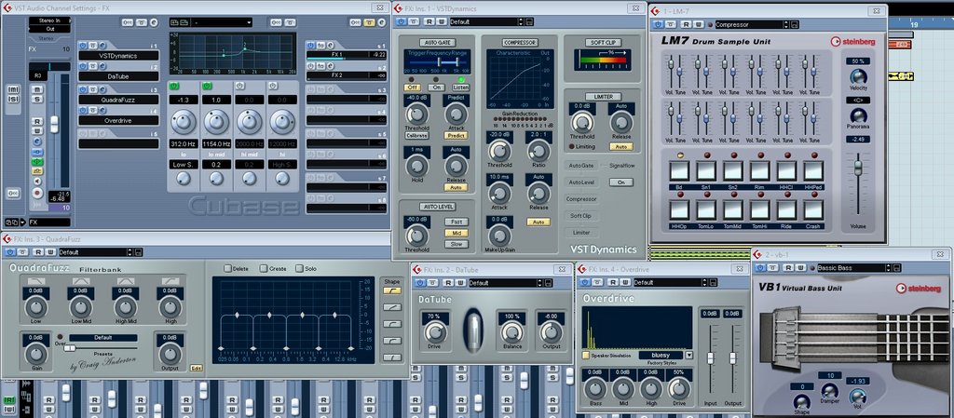Image resolution: width=954 pixels, height=418 pixels.
Task: Click the Predict button under the Attack knob
Action: point(456,136)
